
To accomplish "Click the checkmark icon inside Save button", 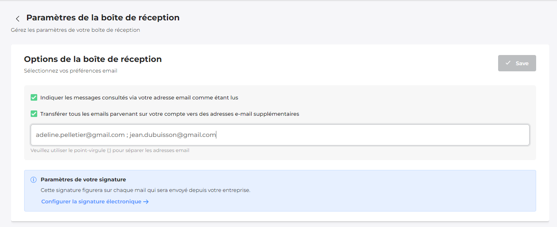I will (x=508, y=63).
